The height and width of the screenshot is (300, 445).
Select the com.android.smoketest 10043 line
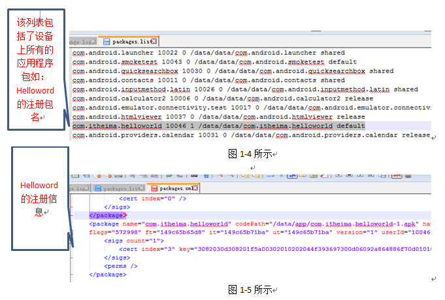(x=214, y=62)
